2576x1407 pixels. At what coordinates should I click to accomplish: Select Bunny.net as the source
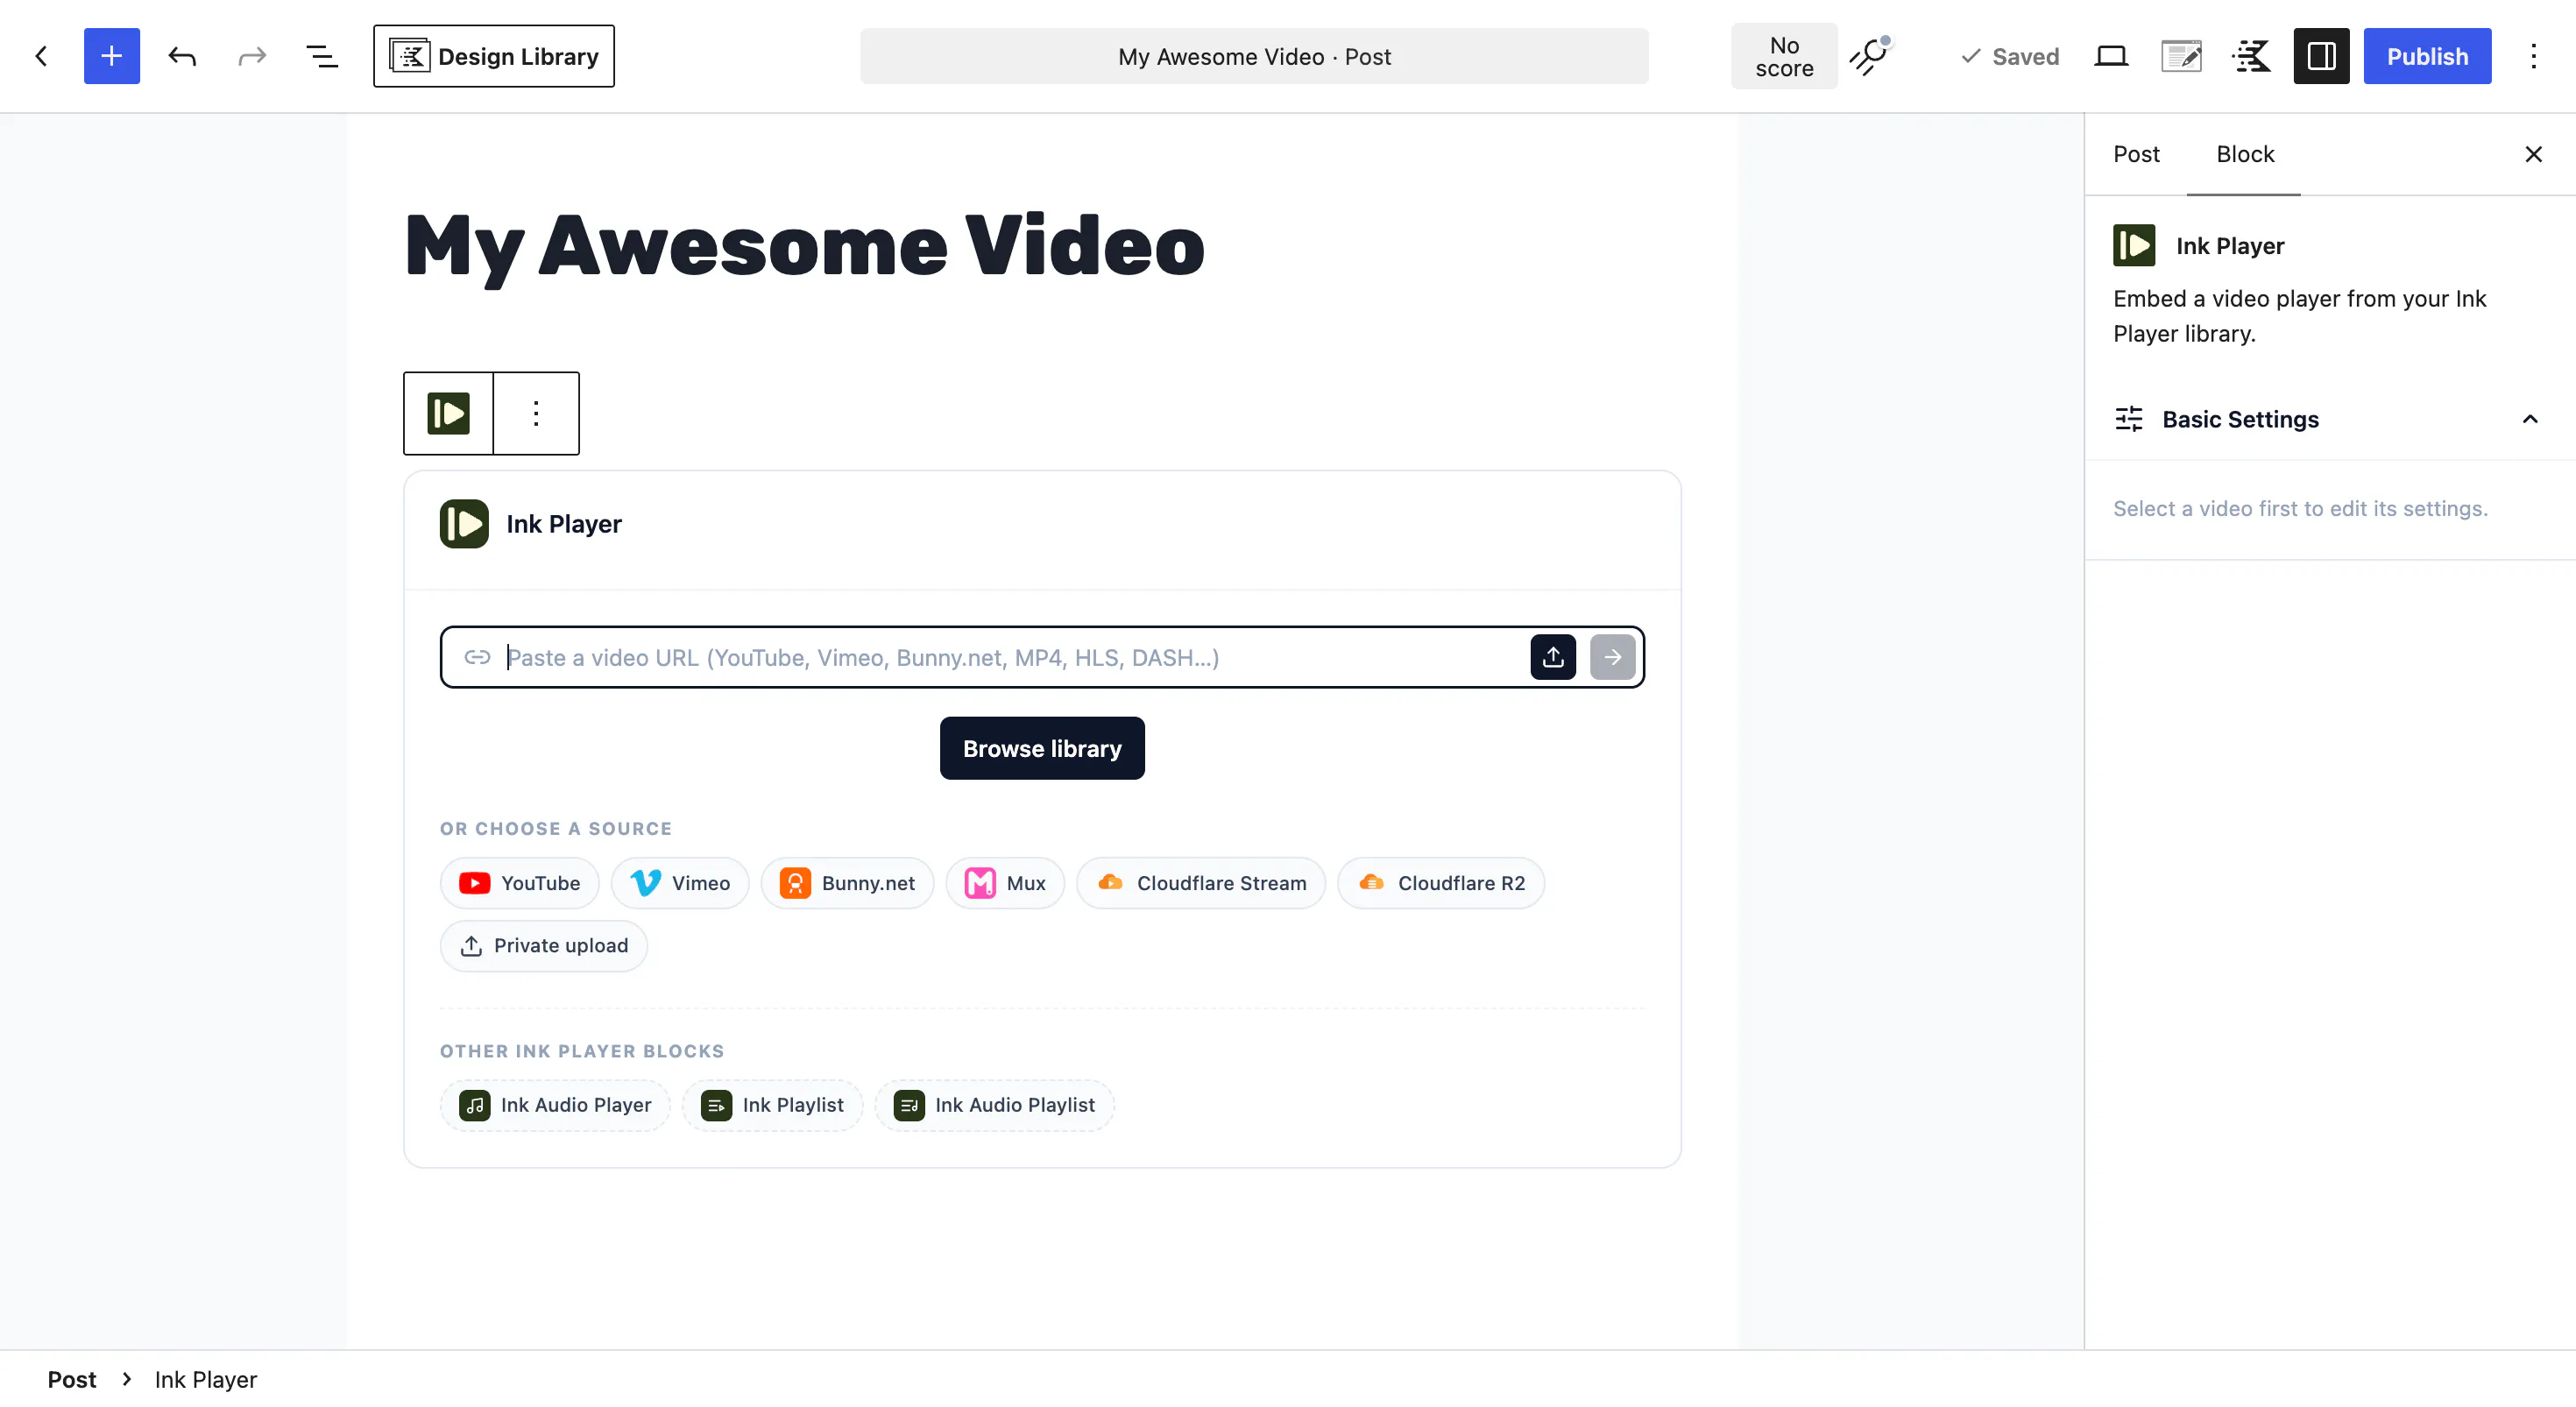pos(847,883)
